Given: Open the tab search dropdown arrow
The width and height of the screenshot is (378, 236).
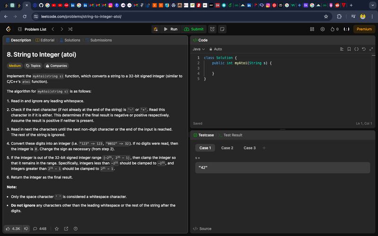Looking at the screenshot, I should [x=372, y=5].
